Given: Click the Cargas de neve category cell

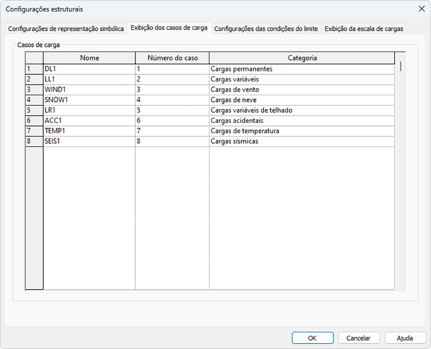Looking at the screenshot, I should click(x=302, y=100).
